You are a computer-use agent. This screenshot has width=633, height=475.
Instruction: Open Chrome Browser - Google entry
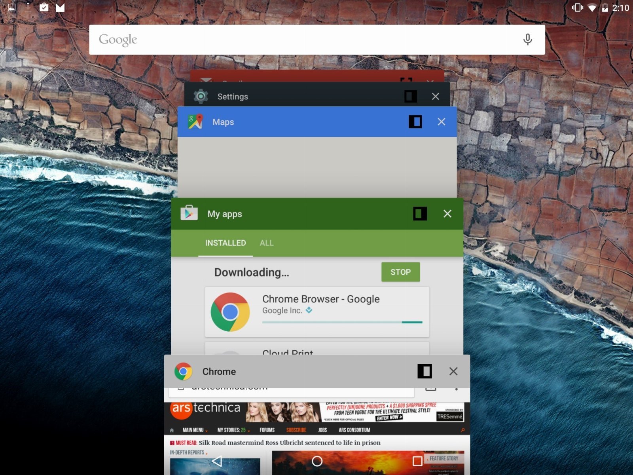(x=317, y=312)
